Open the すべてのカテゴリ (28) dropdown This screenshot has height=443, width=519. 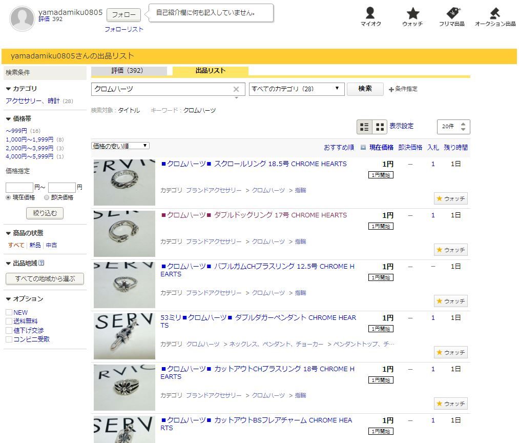(x=297, y=89)
